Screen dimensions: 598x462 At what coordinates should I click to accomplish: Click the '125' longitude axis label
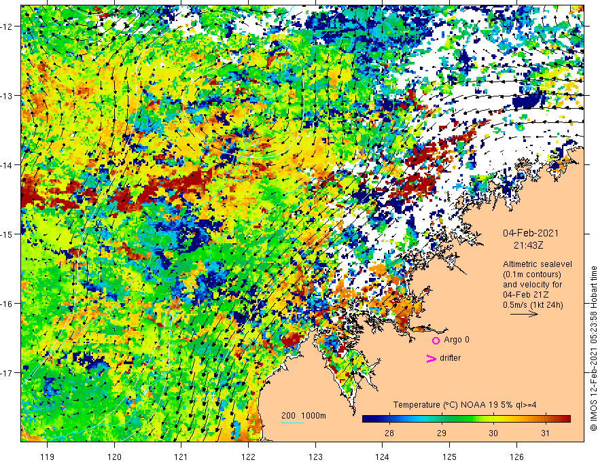(450, 457)
